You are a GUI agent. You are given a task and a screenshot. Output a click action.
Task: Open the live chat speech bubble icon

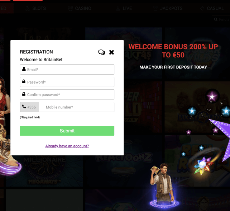pos(101,52)
